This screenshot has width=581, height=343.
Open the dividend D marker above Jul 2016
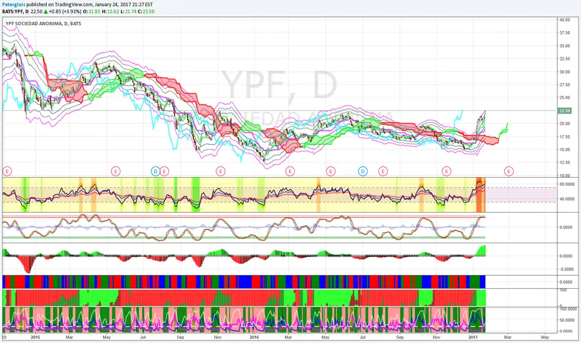click(x=363, y=171)
